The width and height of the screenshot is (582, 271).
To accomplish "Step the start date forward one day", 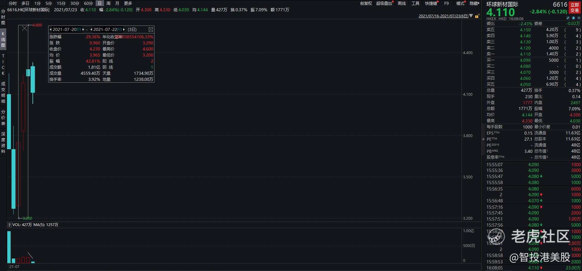I will pos(83,29).
